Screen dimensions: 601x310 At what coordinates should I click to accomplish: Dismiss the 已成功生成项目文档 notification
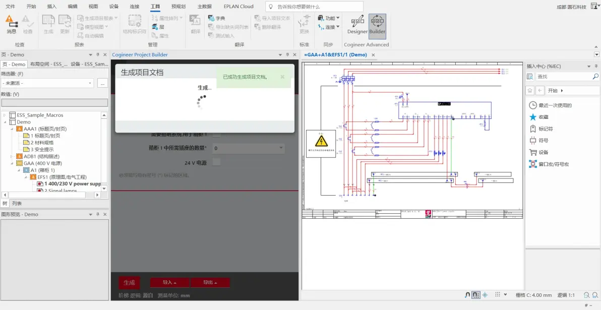(x=282, y=77)
